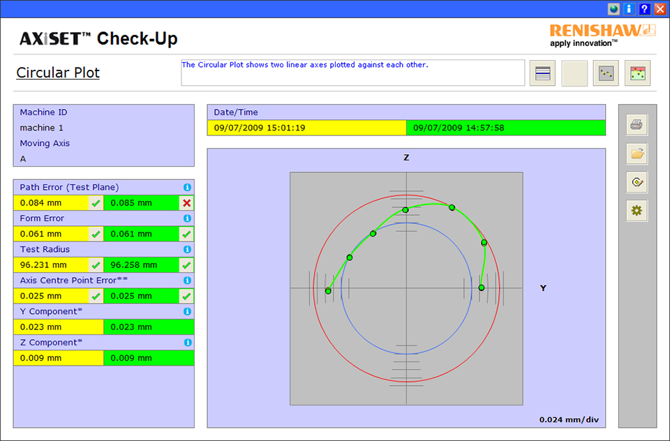The width and height of the screenshot is (670, 441).
Task: Click the globe language icon
Action: click(x=613, y=9)
